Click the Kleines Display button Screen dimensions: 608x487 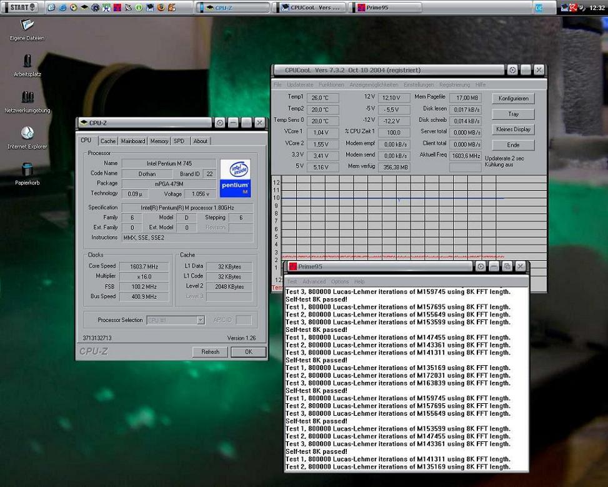pyautogui.click(x=513, y=129)
